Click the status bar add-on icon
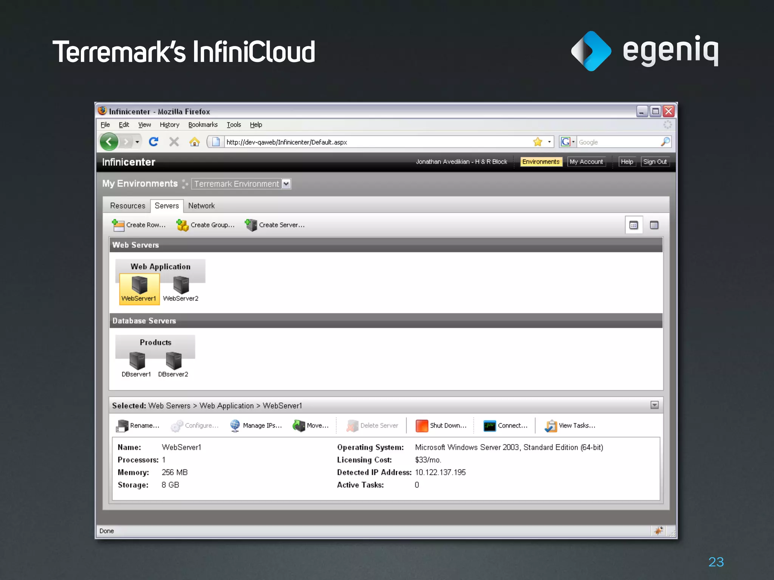Screen dimensions: 774x580 659,531
